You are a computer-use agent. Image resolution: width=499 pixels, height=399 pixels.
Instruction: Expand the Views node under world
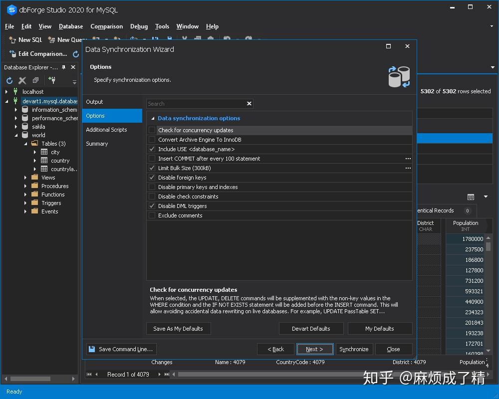[x=26, y=177]
